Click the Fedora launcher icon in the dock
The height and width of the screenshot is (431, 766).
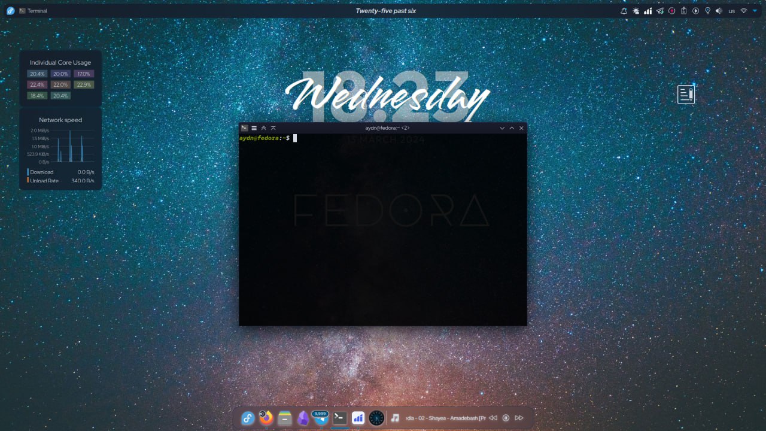tap(248, 418)
